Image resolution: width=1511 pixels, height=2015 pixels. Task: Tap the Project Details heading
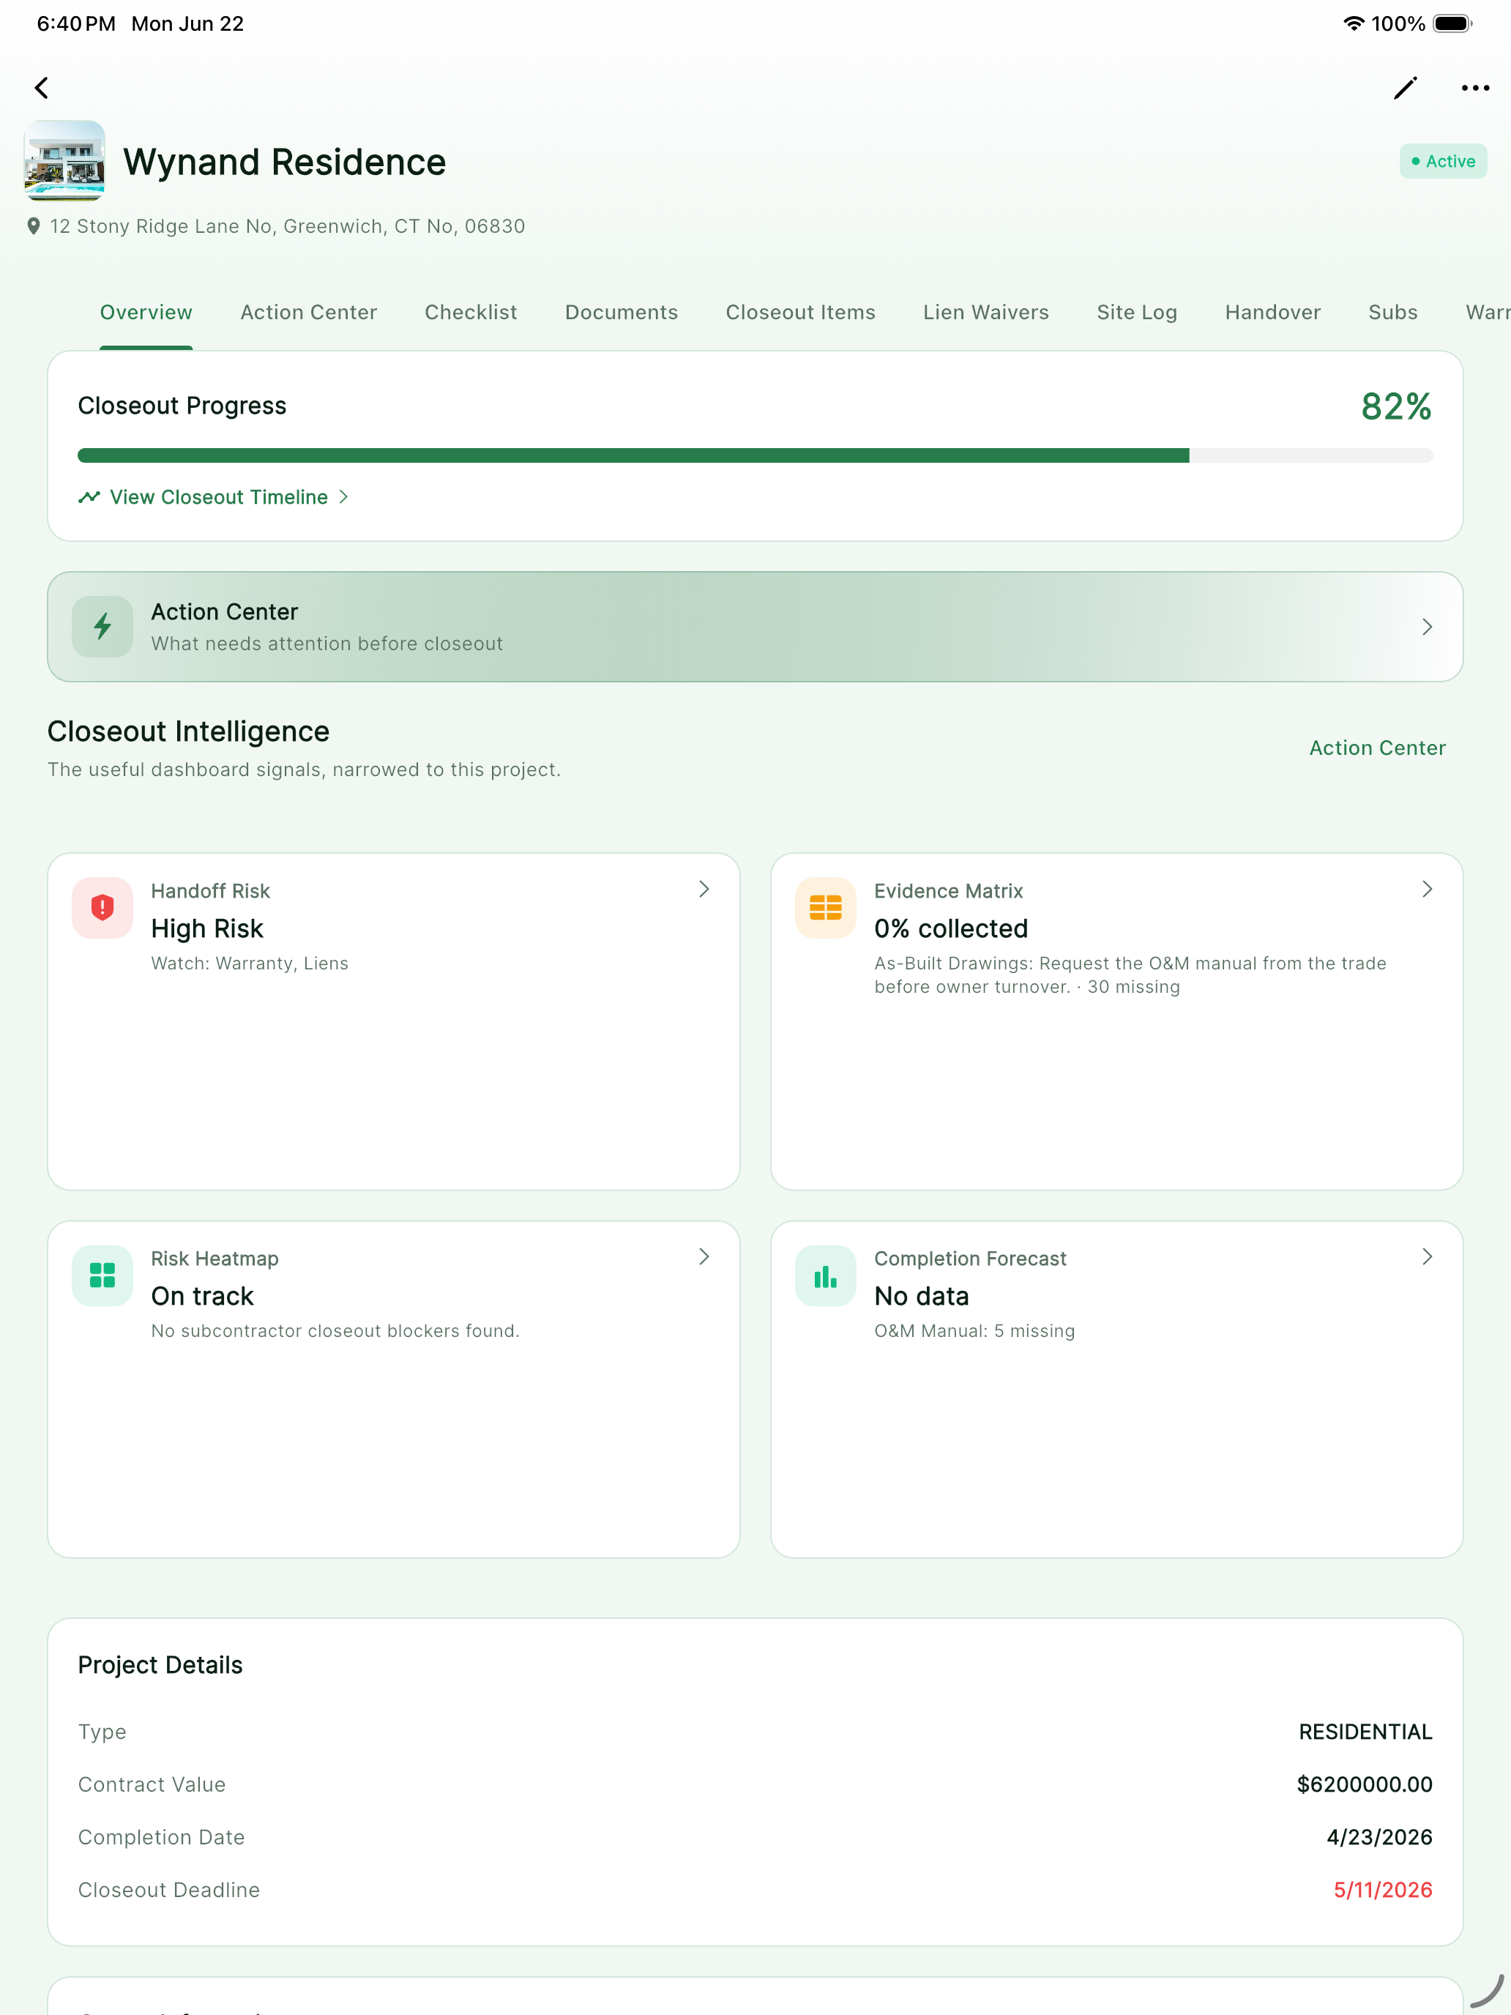point(160,1665)
